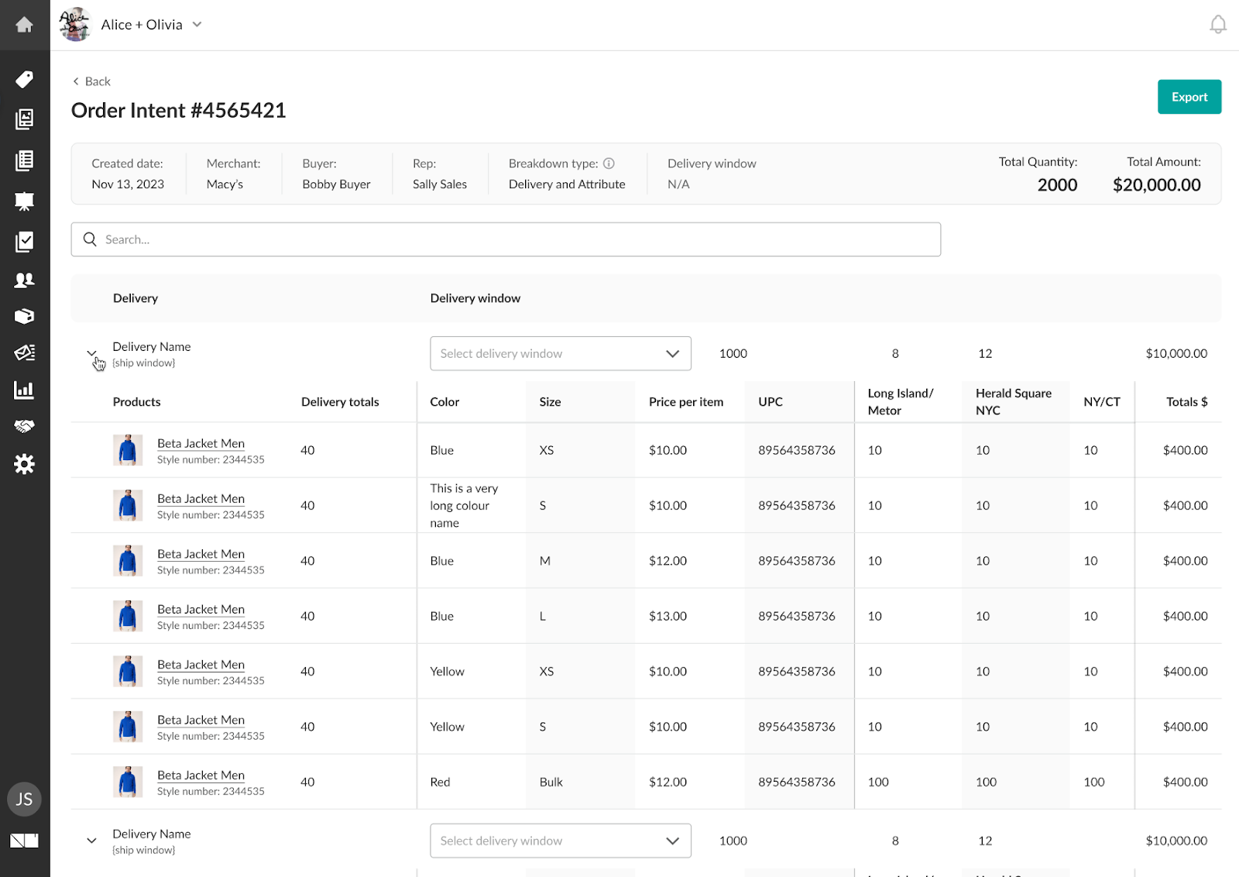The image size is (1239, 877).
Task: Open the Settings gear in the sidebar
Action: click(24, 463)
